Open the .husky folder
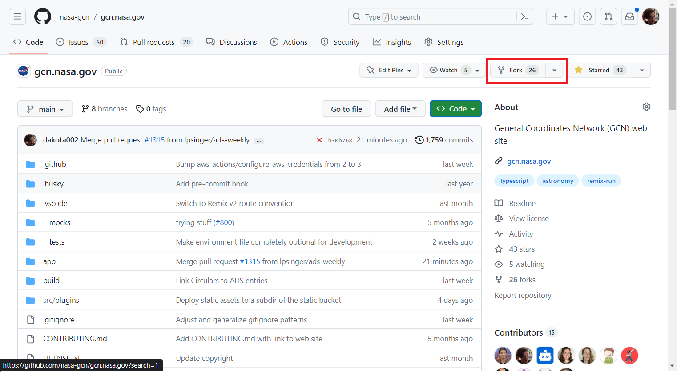Image resolution: width=677 pixels, height=372 pixels. pyautogui.click(x=53, y=184)
